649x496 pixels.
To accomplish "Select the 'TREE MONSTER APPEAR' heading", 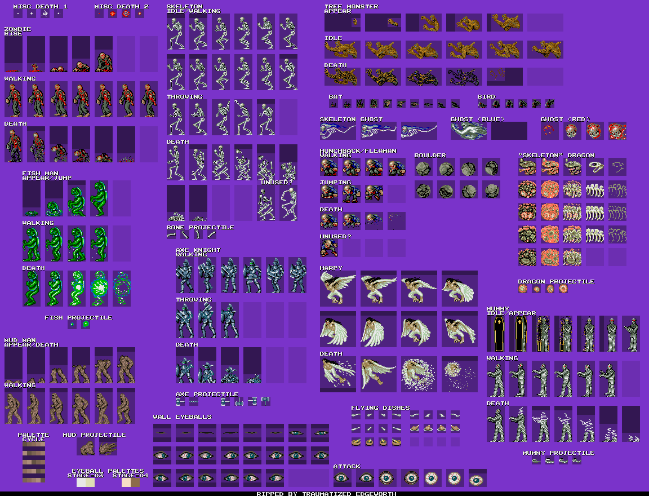I will [x=352, y=8].
